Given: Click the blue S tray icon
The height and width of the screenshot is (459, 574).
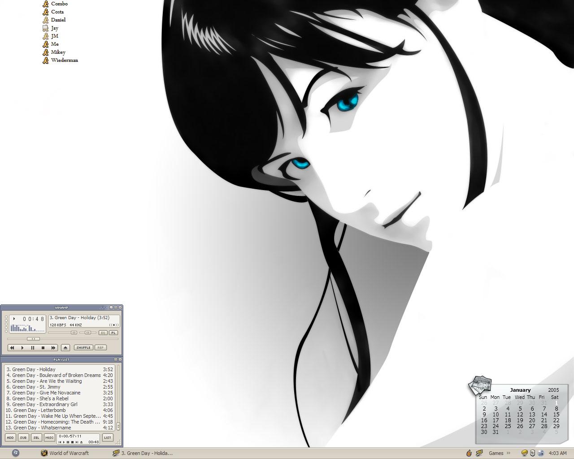Looking at the screenshot, I should tap(541, 453).
